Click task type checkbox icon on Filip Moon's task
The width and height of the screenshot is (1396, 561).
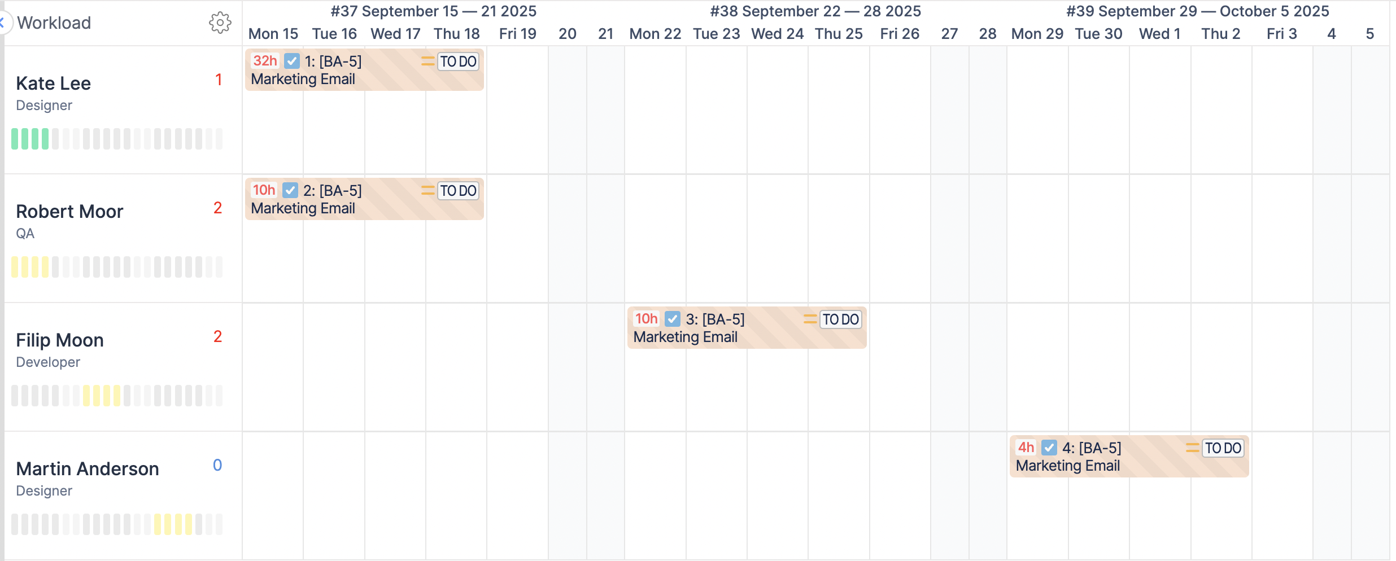coord(673,319)
